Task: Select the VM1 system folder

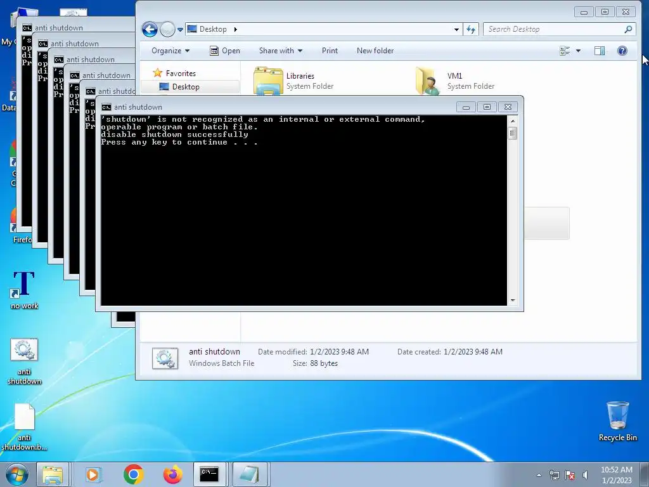Action: tap(455, 81)
